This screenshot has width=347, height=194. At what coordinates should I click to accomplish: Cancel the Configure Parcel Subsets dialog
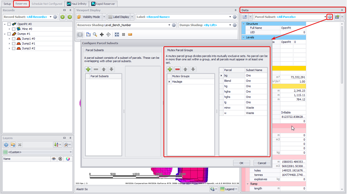click(262, 163)
